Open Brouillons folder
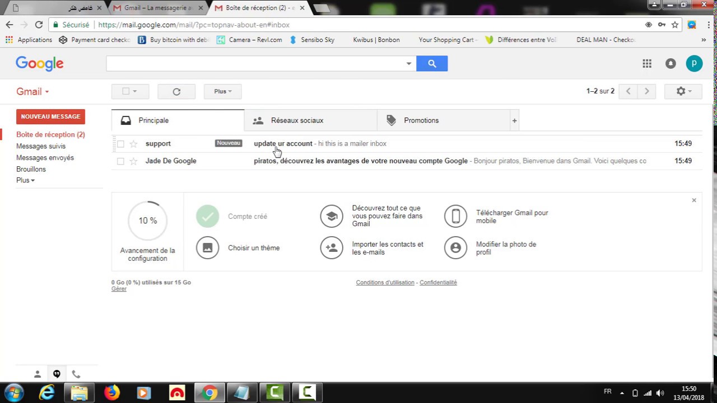717x403 pixels. click(x=31, y=169)
